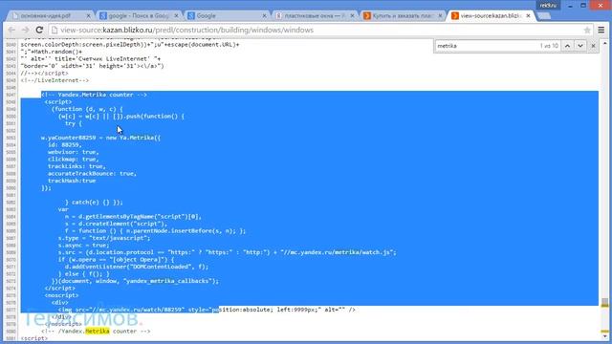Go forward with the forward arrow

pos(26,30)
